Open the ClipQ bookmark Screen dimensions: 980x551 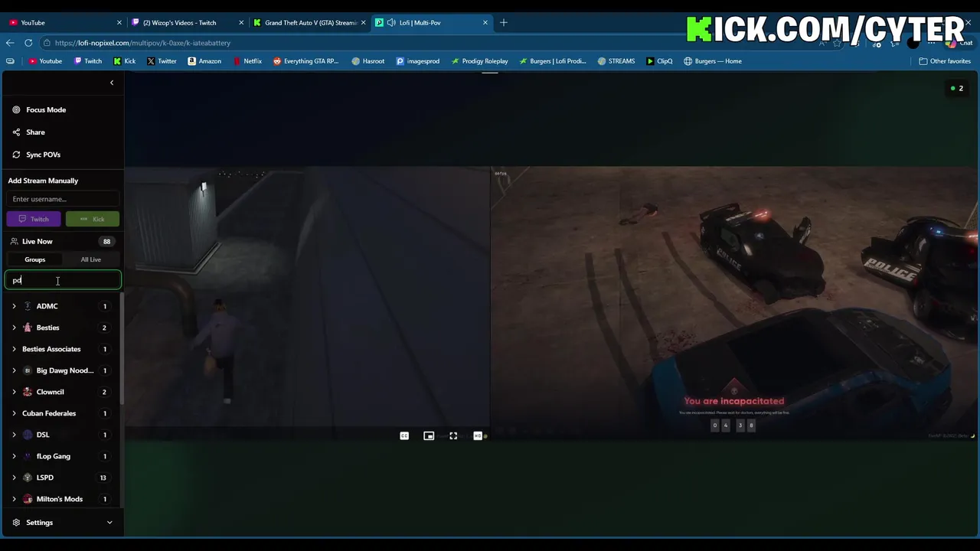659,61
